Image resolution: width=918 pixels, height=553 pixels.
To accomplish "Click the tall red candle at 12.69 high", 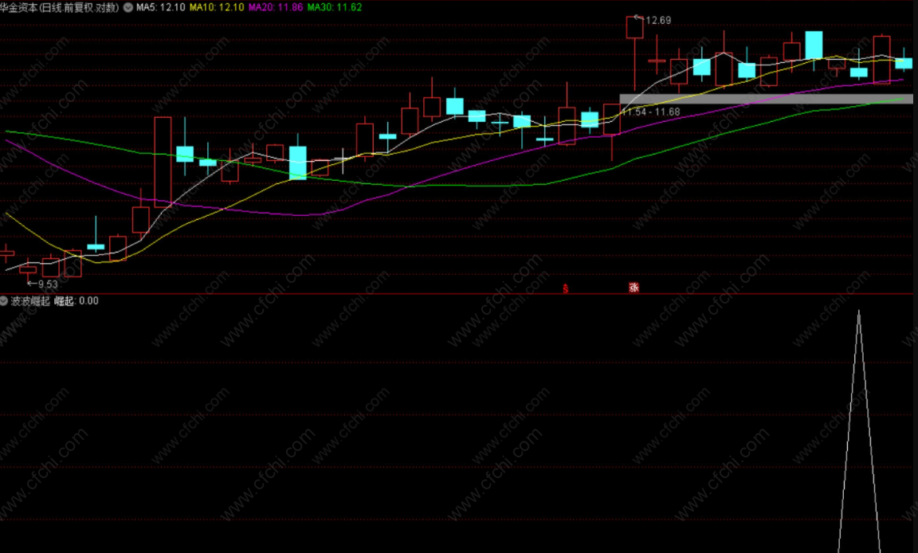I will (634, 53).
